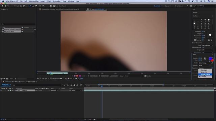Open the Graph Editor in timeline
The image size is (216, 121).
point(81,85)
